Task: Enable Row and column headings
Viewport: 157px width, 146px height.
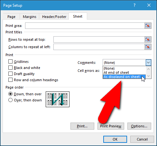Action: [x=10, y=80]
